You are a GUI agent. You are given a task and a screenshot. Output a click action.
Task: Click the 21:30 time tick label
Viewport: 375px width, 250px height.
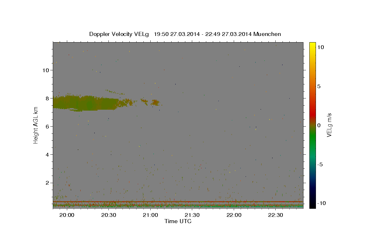pos(192,215)
